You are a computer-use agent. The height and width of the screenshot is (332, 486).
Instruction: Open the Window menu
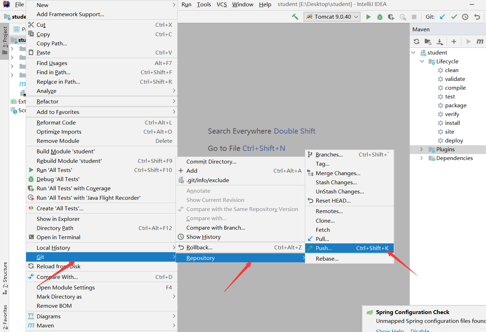click(x=243, y=5)
